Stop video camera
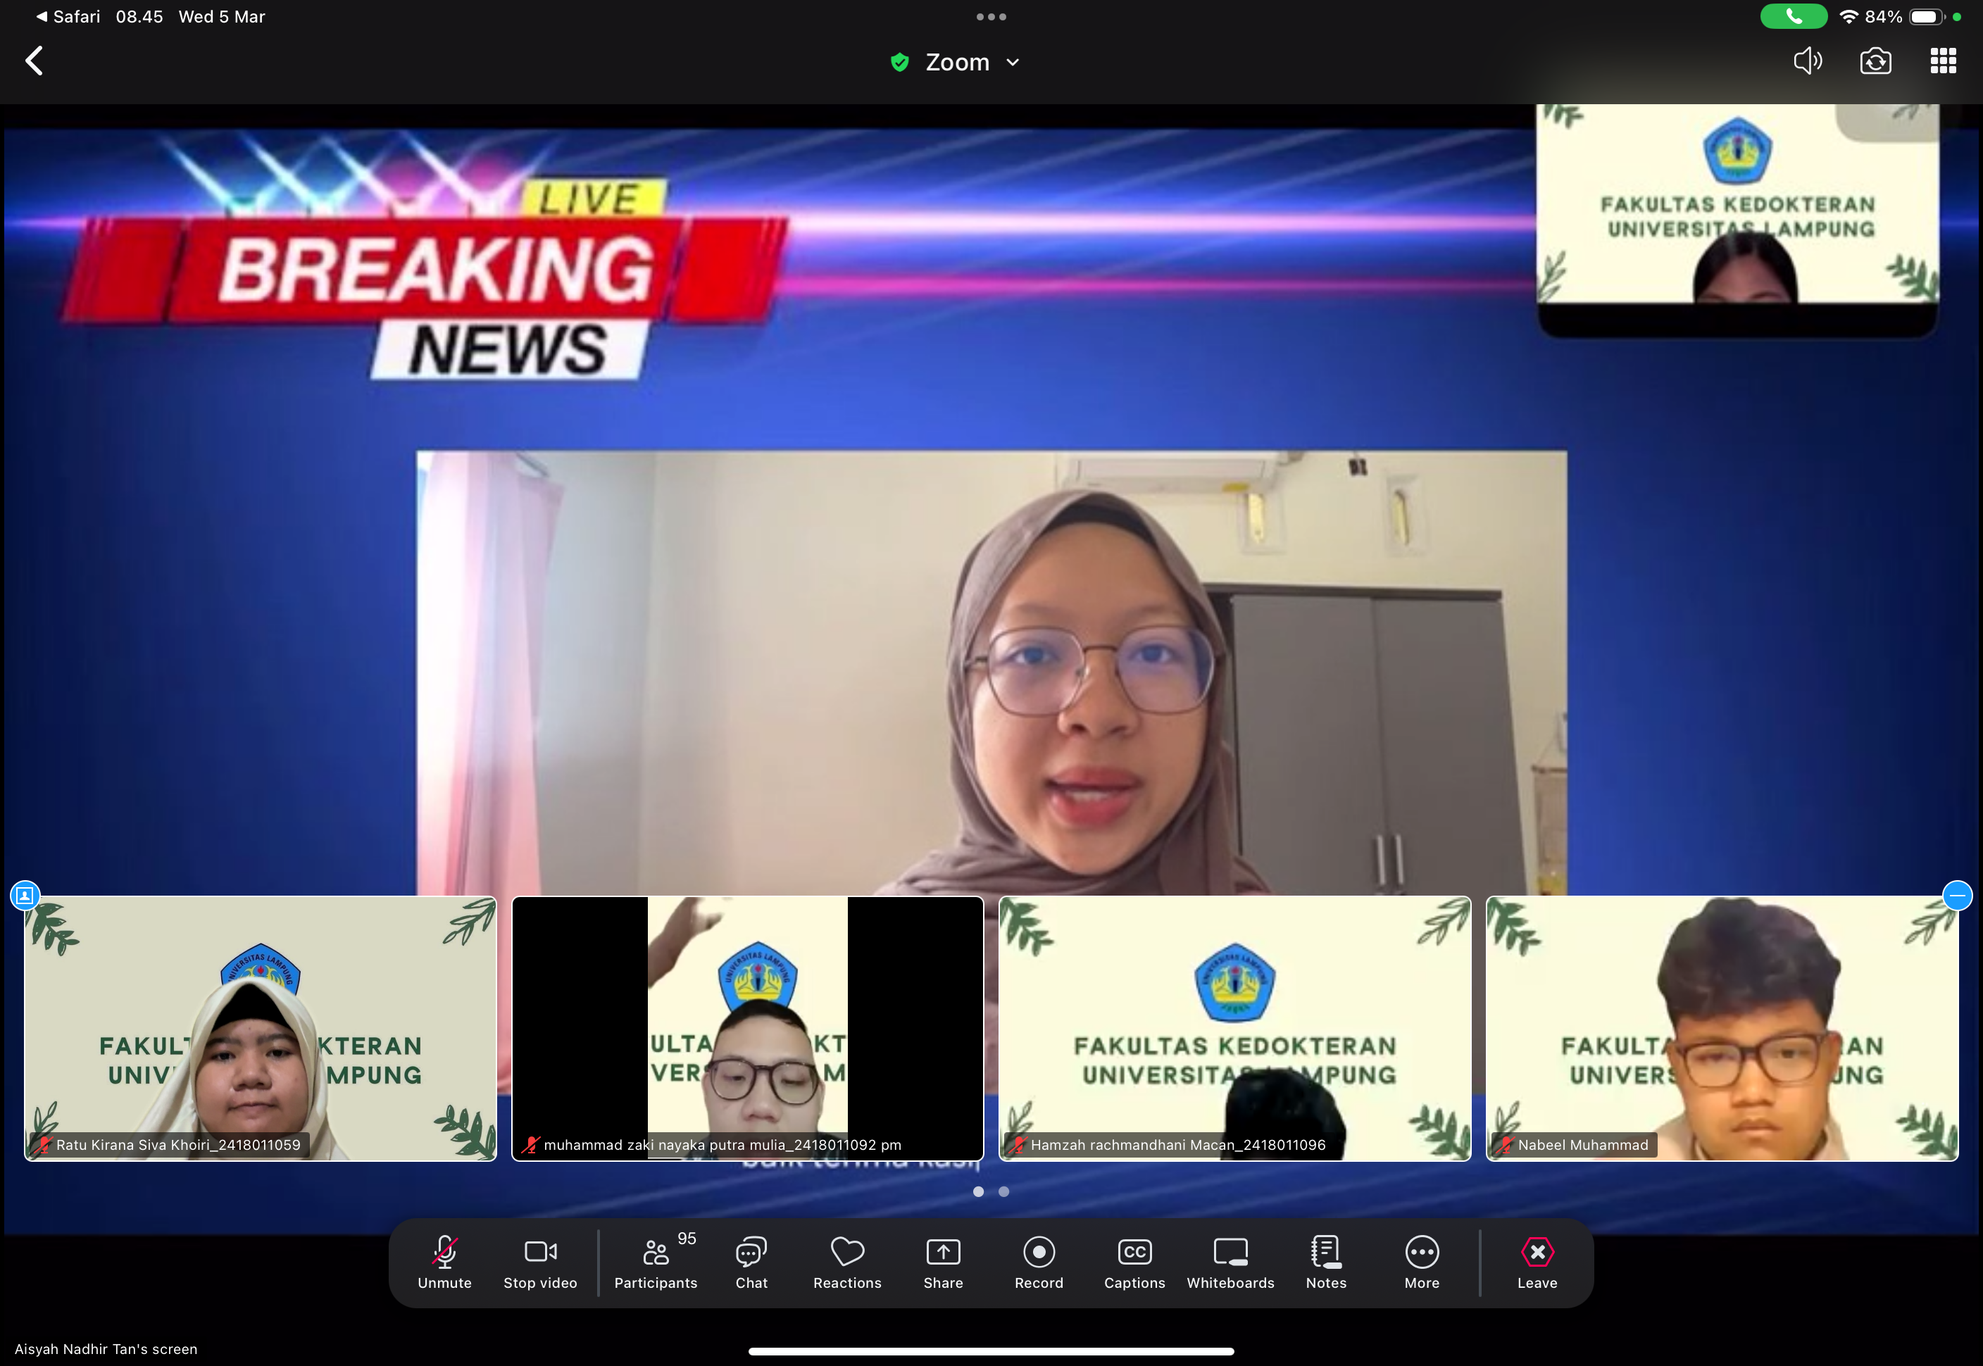 [x=540, y=1262]
